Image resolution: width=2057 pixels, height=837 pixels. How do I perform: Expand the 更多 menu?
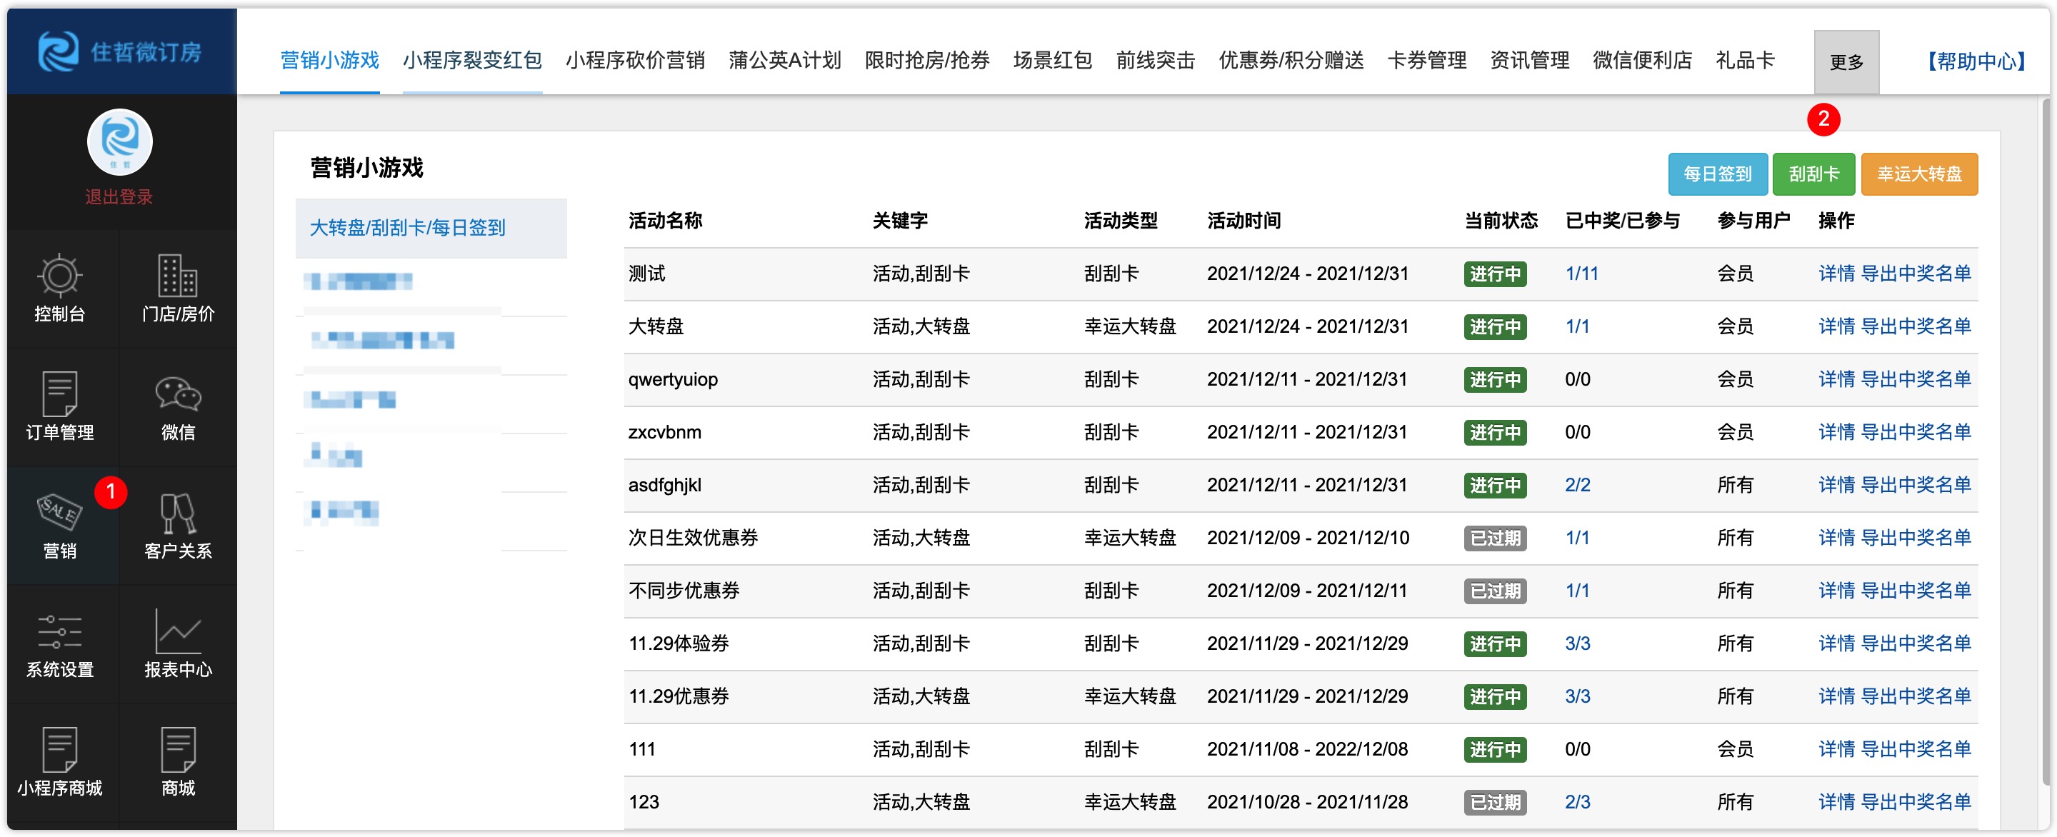[1846, 61]
